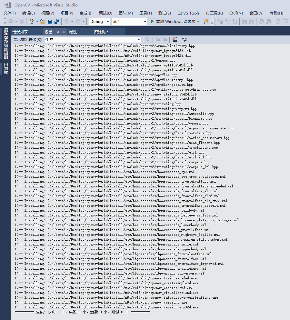
Task: Switch to the 错误列表 tab
Action: [20, 32]
